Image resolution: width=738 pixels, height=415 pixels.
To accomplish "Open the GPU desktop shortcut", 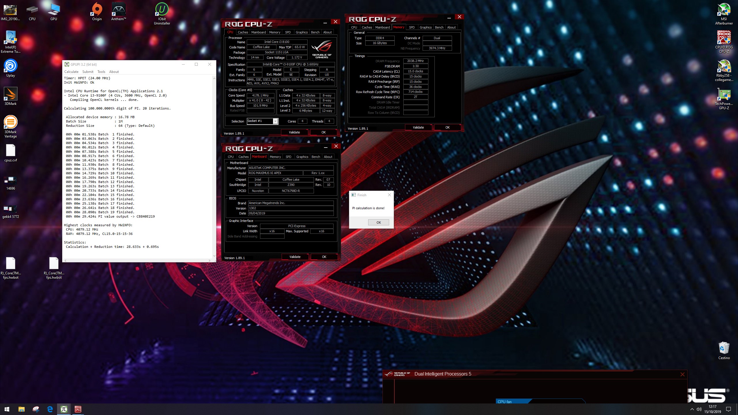I will click(x=54, y=12).
